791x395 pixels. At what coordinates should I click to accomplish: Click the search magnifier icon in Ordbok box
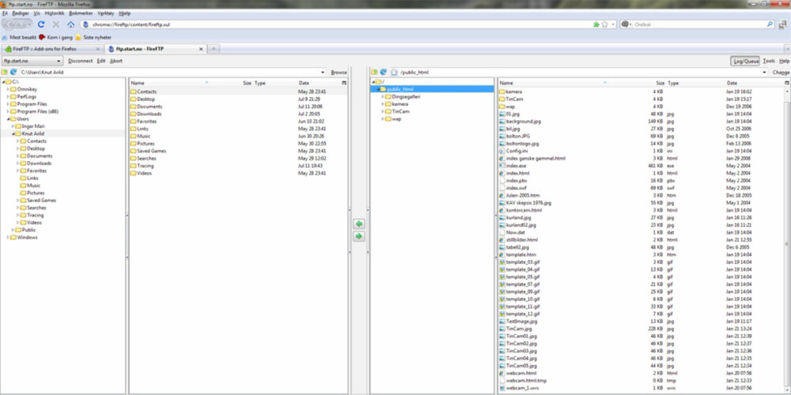(x=770, y=24)
